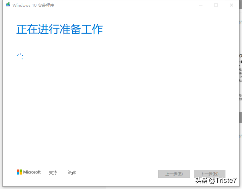Click the 正在进行准备工作 heading
This screenshot has height=189, width=242.
59,29
